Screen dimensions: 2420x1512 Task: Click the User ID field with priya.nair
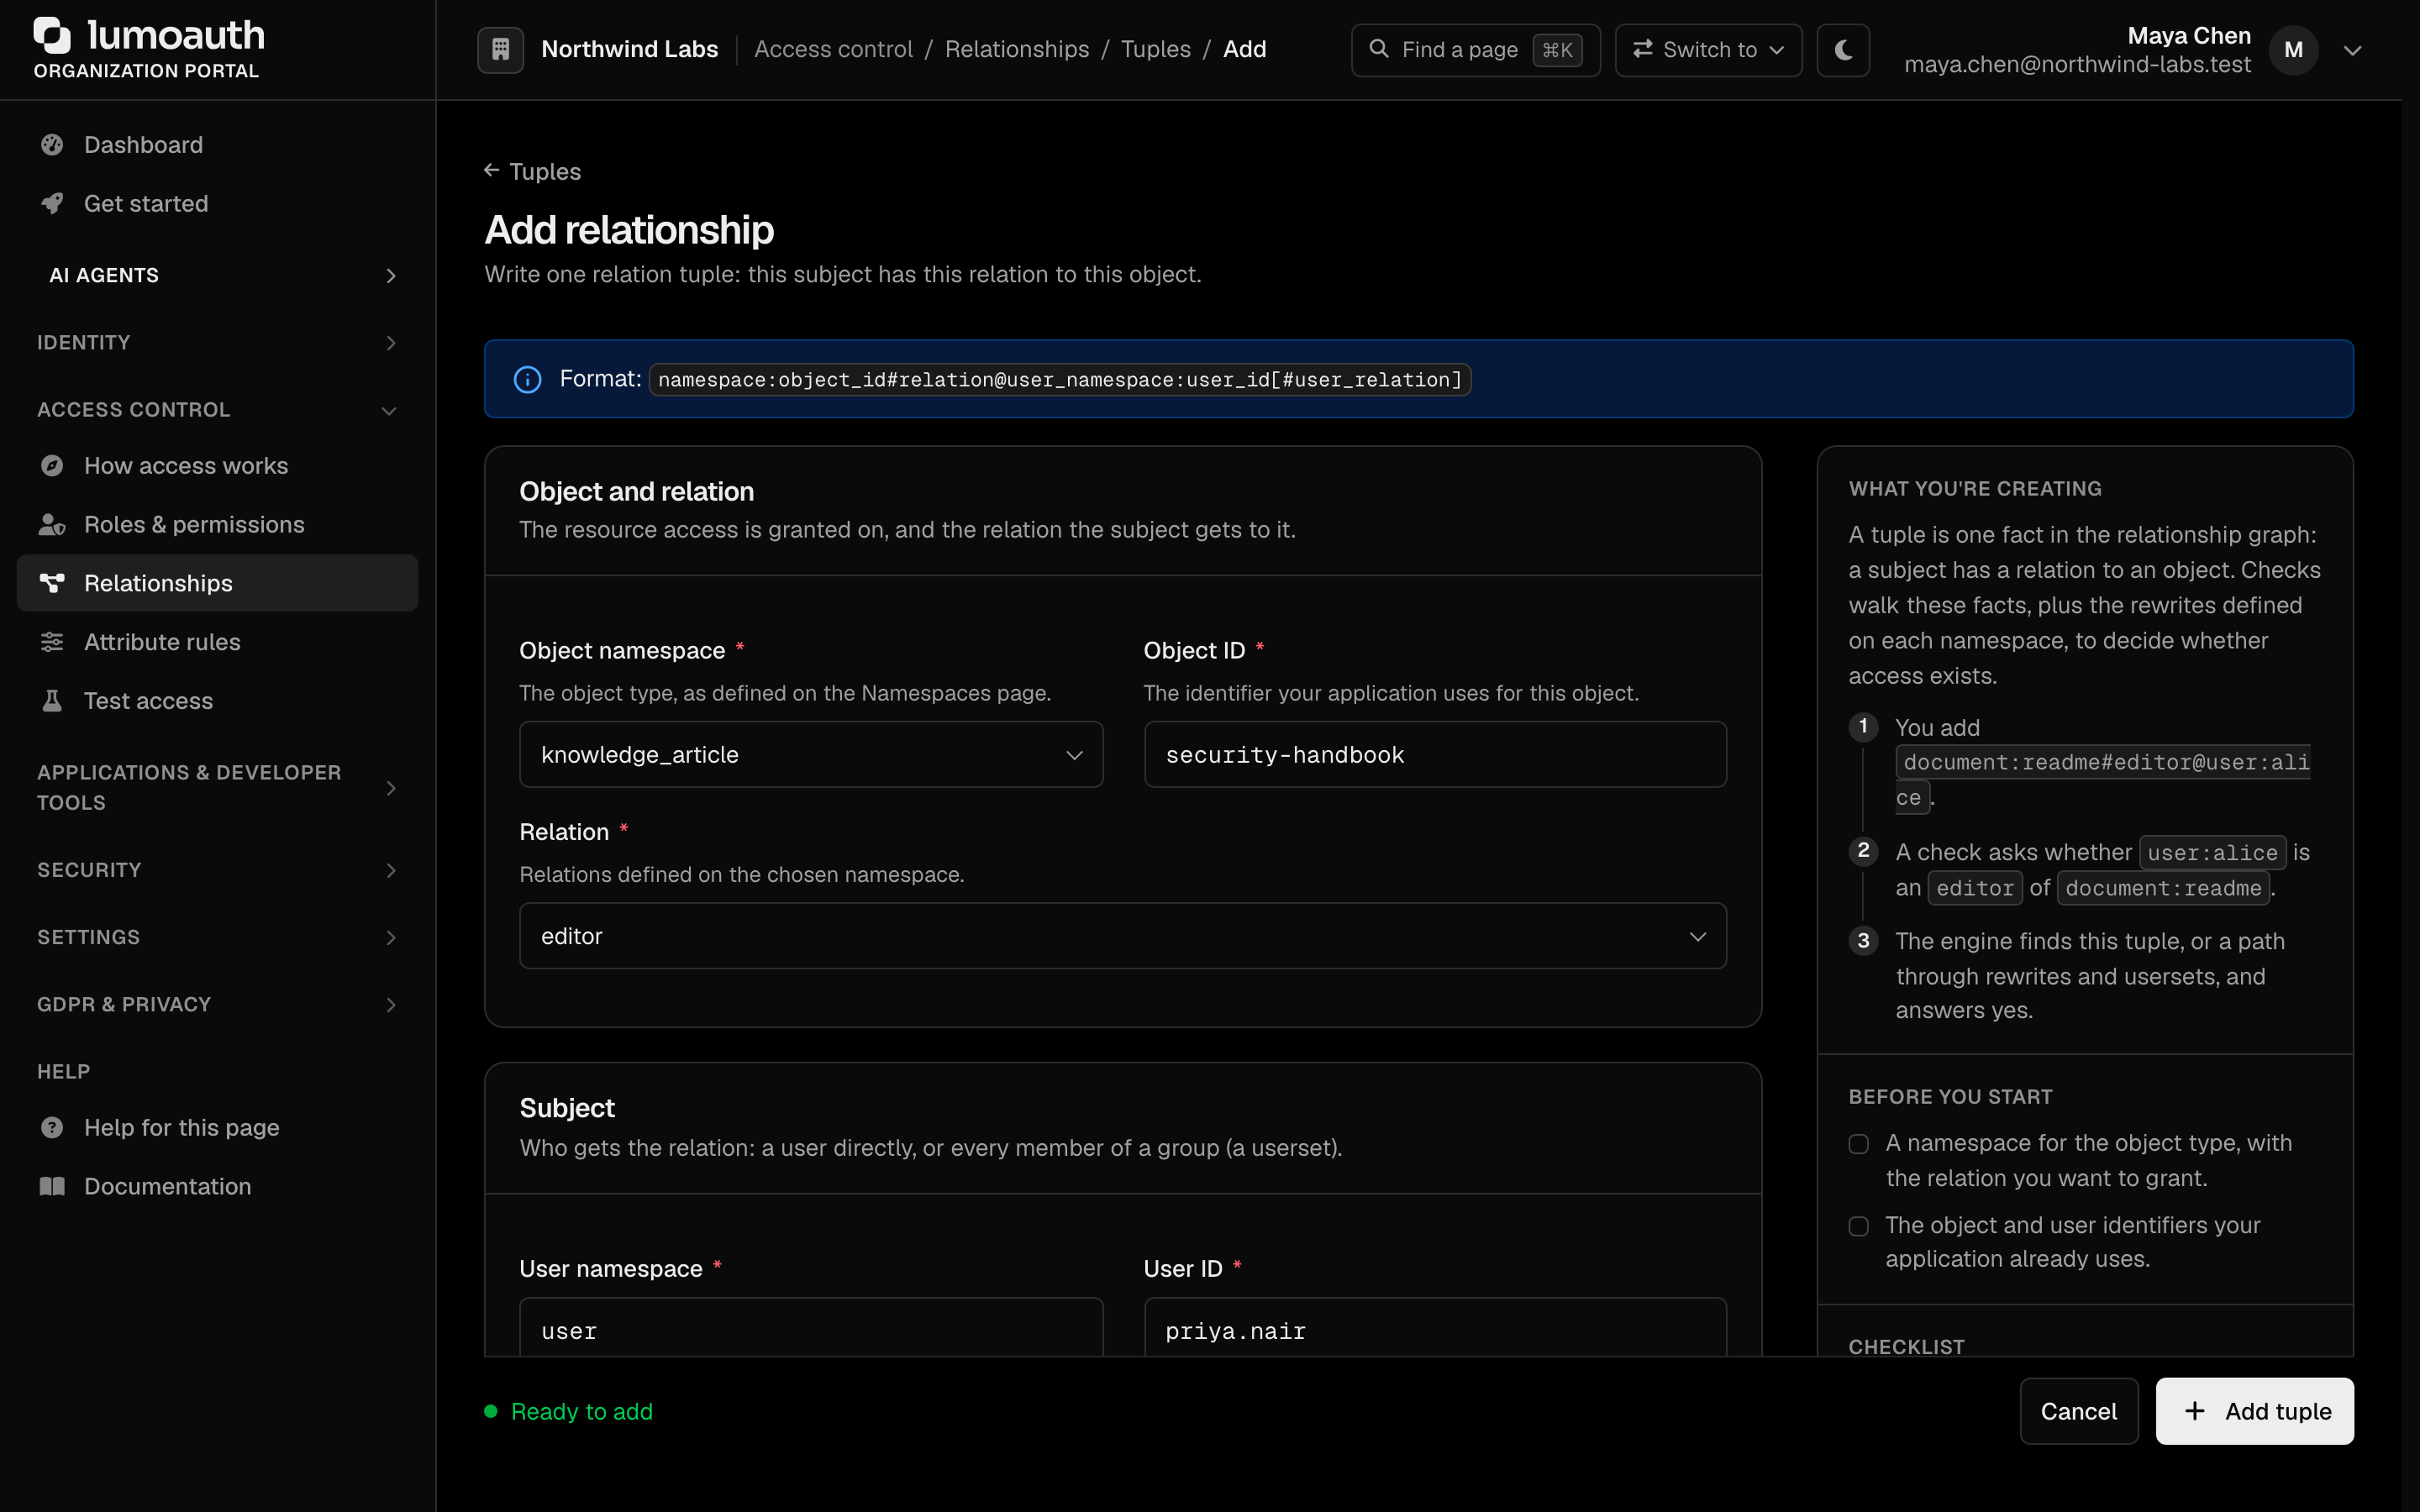1435,1328
